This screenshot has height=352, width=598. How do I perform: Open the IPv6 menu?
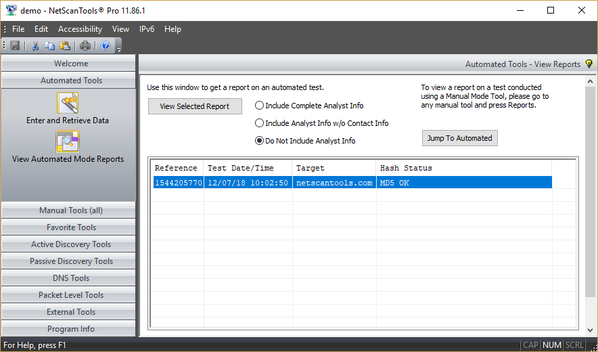(147, 29)
